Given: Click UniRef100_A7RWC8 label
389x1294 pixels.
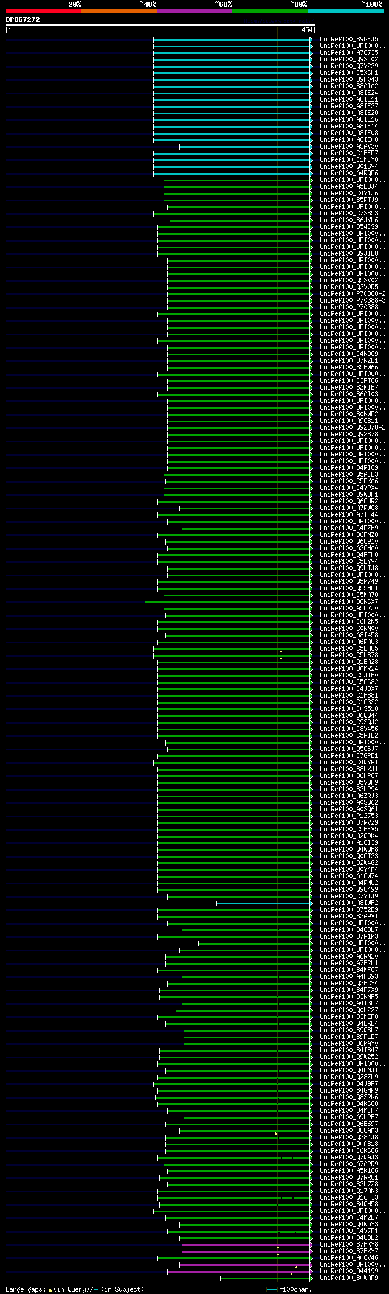Looking at the screenshot, I should pos(349,508).
